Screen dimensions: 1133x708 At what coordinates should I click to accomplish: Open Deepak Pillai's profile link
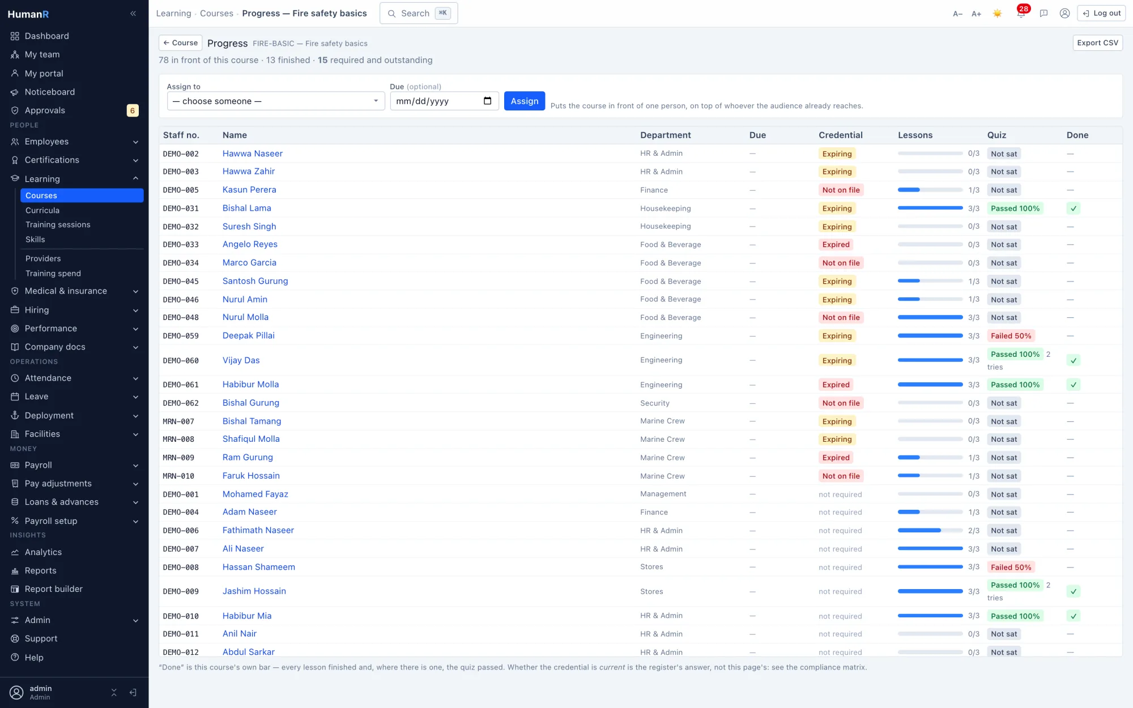248,336
